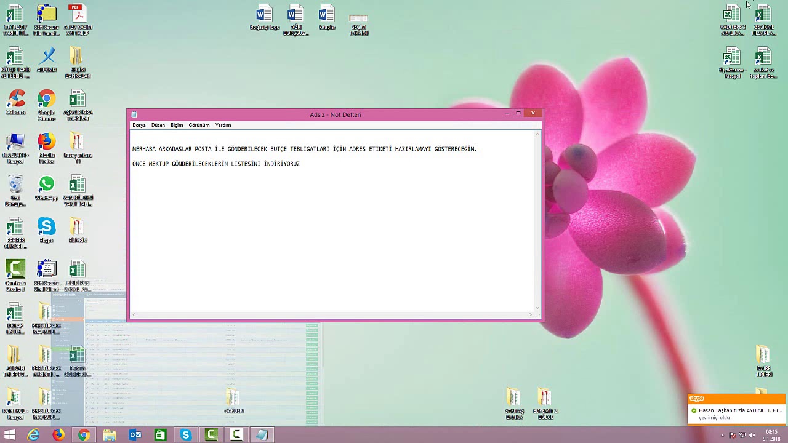Select the SSH Secure File Transfer icon
This screenshot has height=443, width=788.
coord(46,20)
